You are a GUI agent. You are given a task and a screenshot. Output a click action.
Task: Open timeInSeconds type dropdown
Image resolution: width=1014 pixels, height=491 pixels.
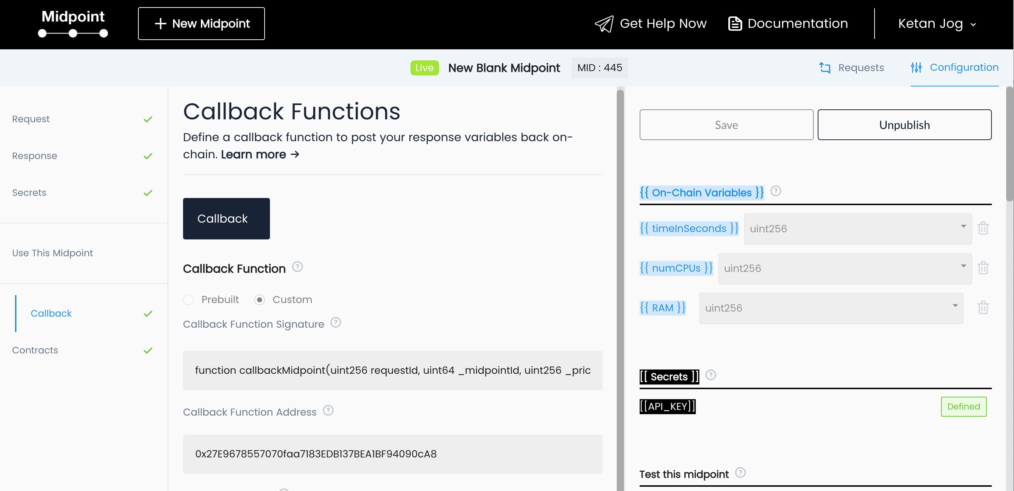click(x=858, y=229)
